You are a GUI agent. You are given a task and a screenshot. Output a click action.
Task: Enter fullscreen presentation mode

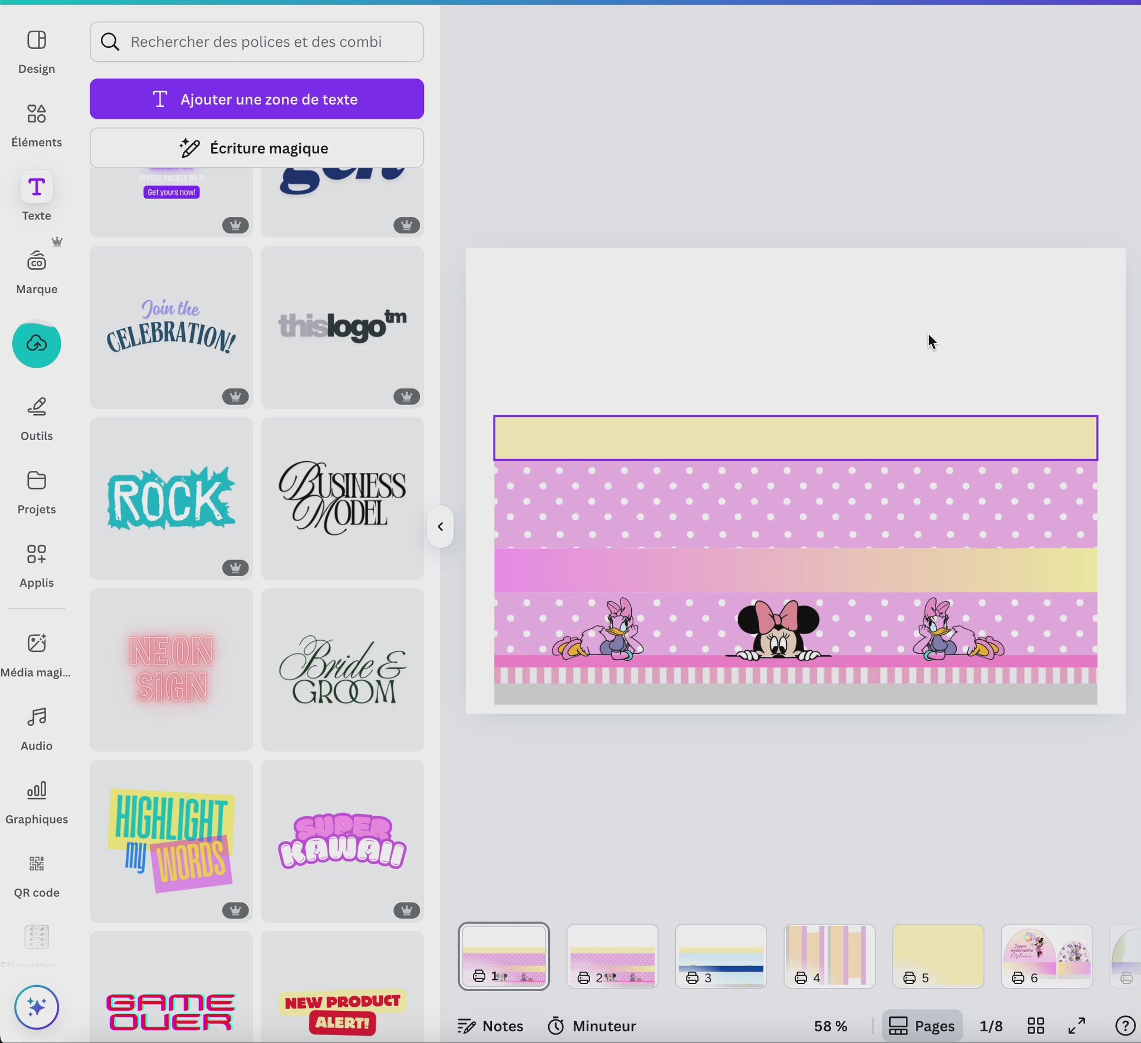coord(1076,1026)
